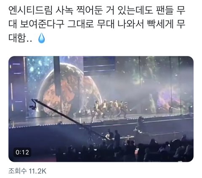Click the word 사녹 in the first line
The width and height of the screenshot is (202, 178).
tap(64, 10)
